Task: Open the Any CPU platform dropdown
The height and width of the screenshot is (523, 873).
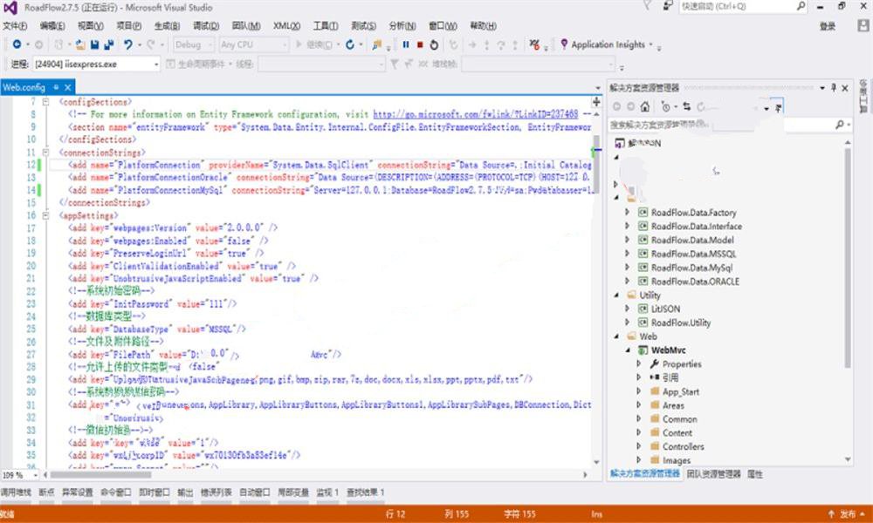Action: 253,44
